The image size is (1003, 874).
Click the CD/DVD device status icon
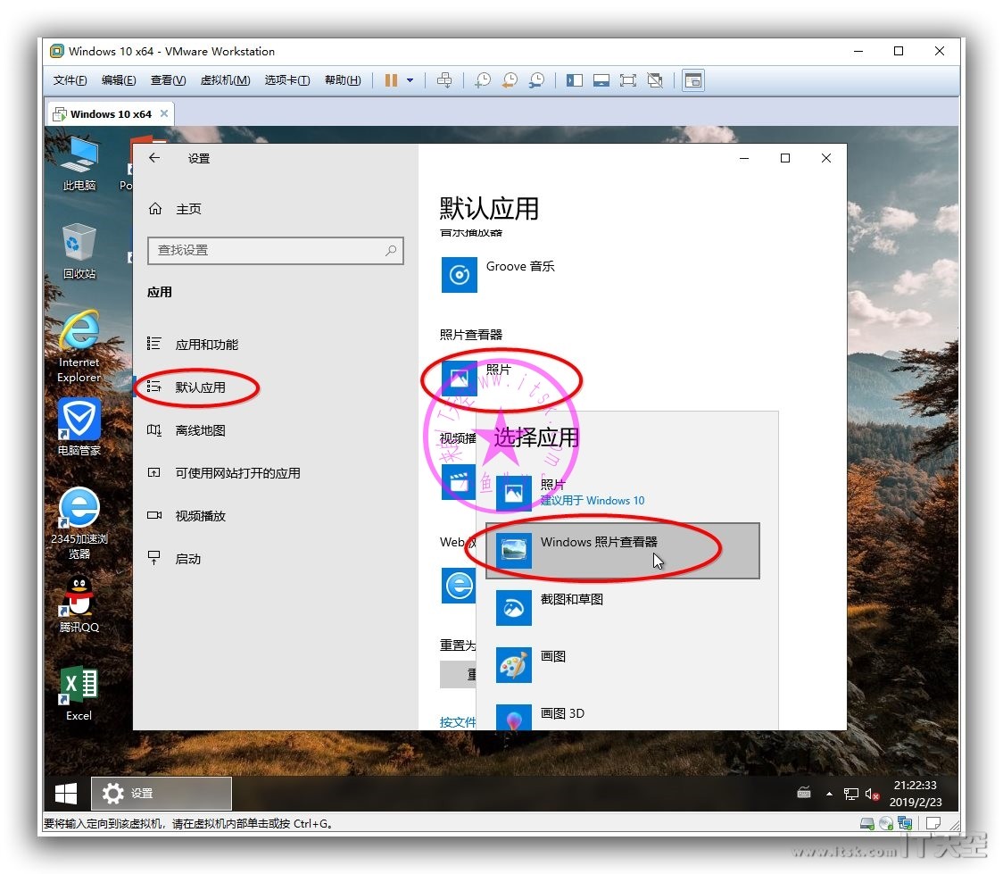pos(886,823)
